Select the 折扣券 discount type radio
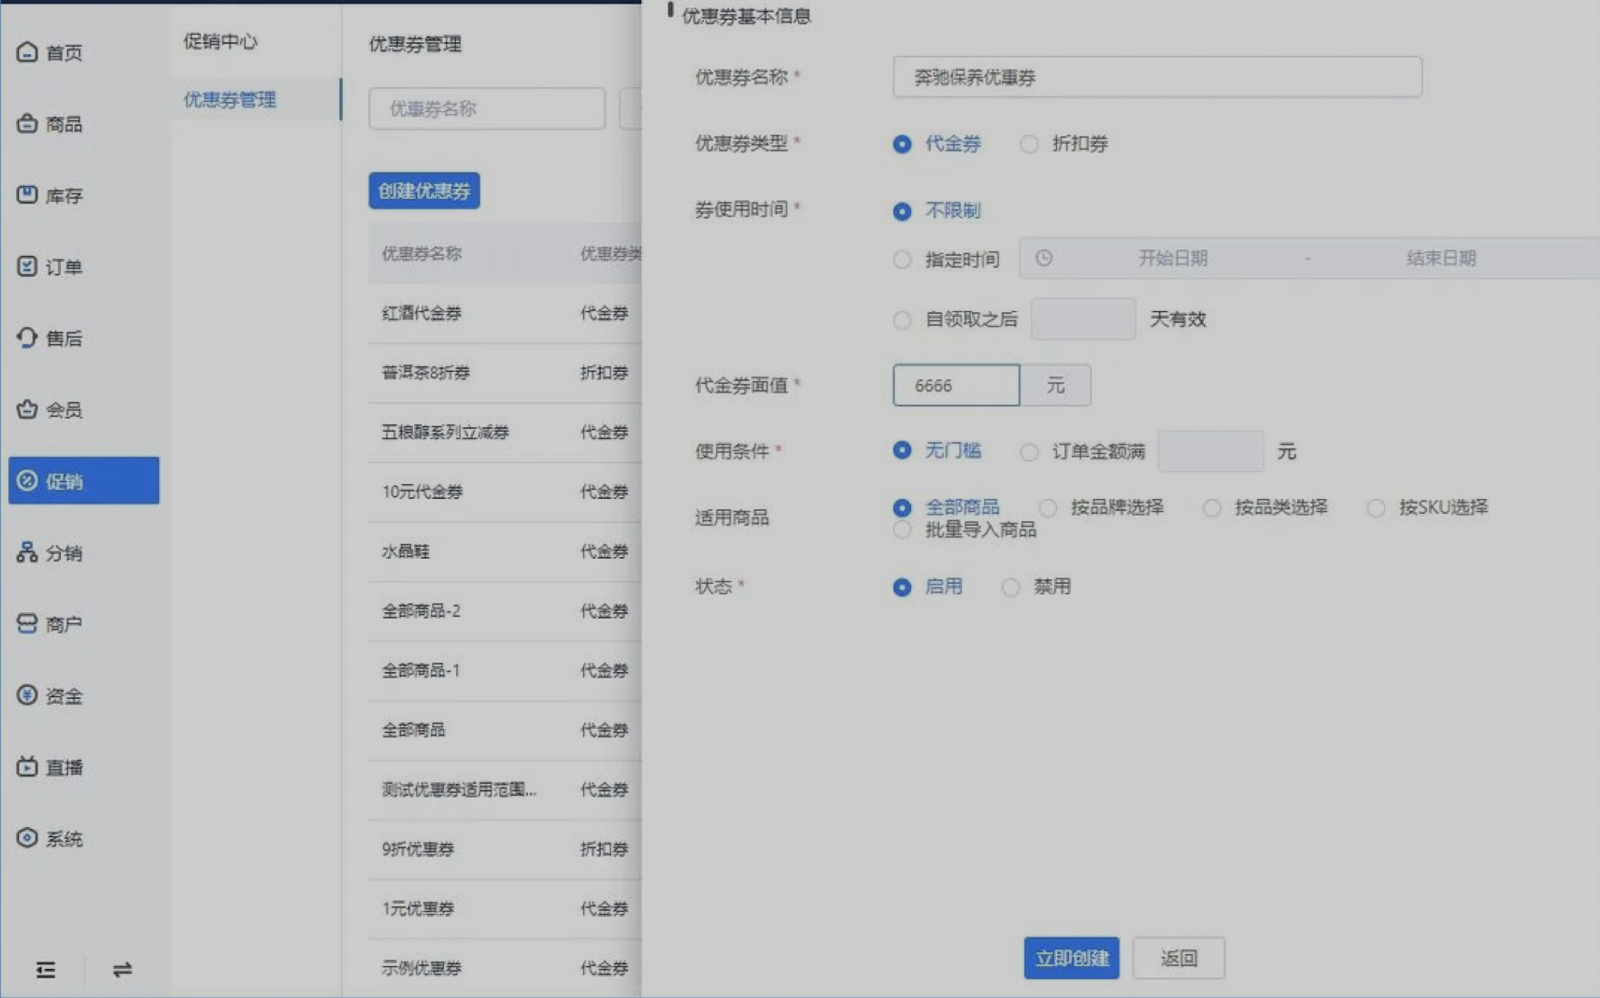The width and height of the screenshot is (1600, 998). tap(1029, 144)
